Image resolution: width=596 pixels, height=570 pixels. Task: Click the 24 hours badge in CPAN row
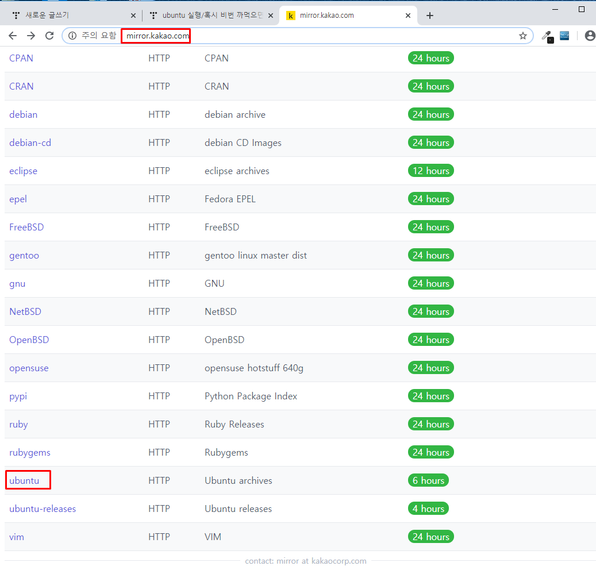click(430, 58)
